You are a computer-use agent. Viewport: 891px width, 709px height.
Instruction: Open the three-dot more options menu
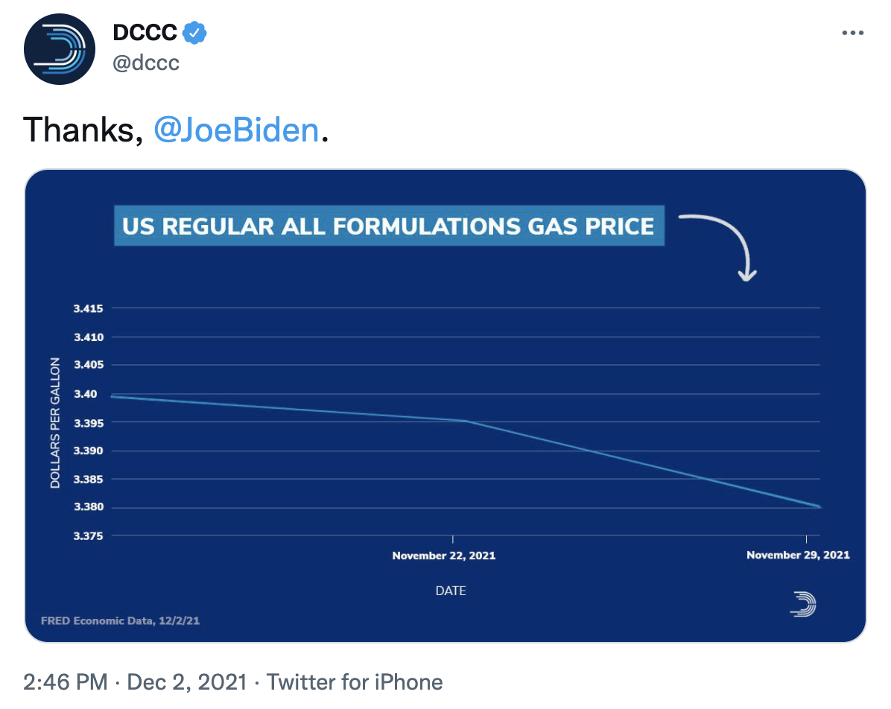pos(852,33)
